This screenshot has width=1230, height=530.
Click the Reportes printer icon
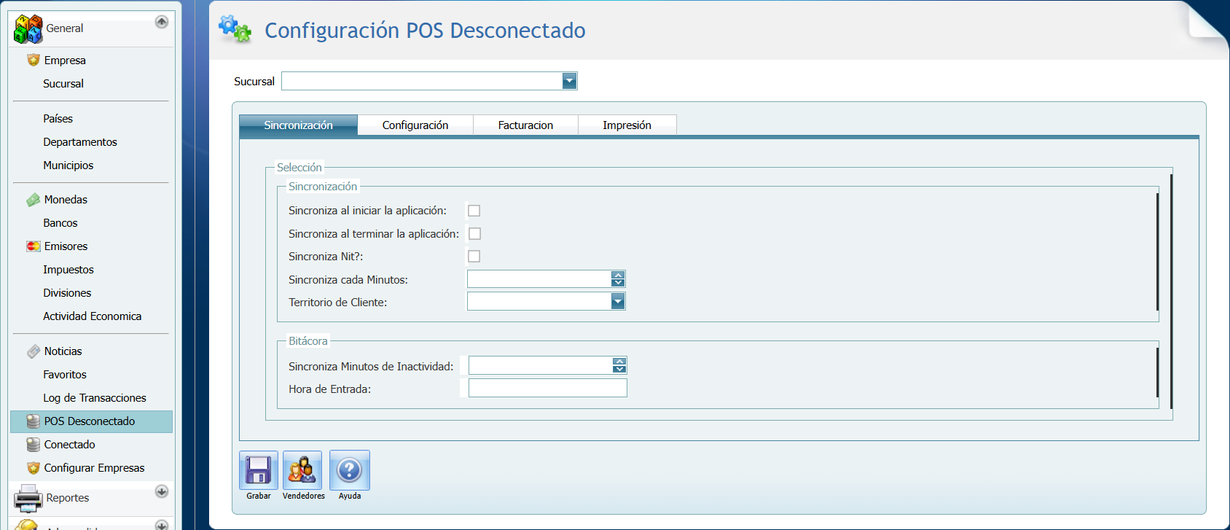point(28,499)
